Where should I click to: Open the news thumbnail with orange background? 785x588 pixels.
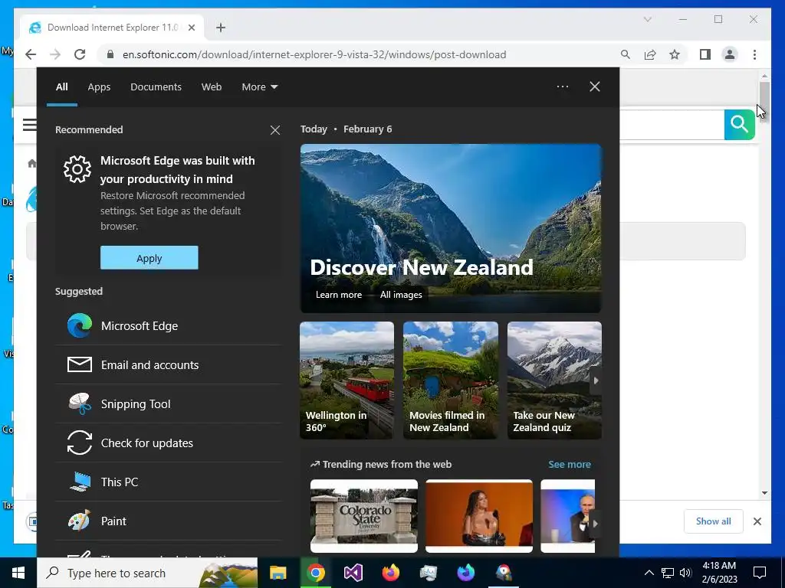coord(479,516)
